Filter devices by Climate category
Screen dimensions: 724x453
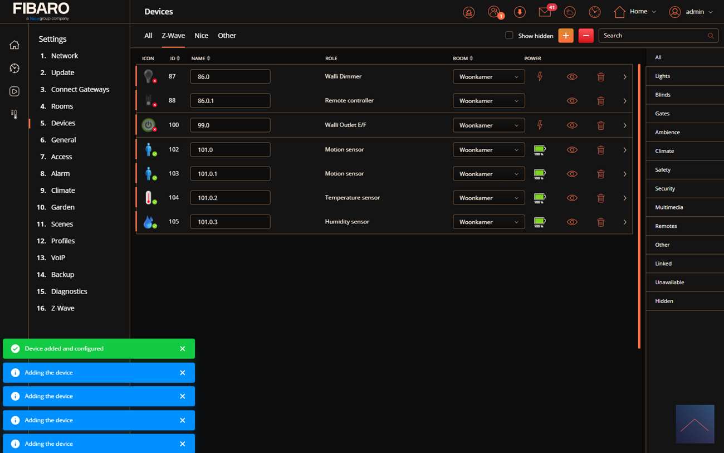[664, 151]
